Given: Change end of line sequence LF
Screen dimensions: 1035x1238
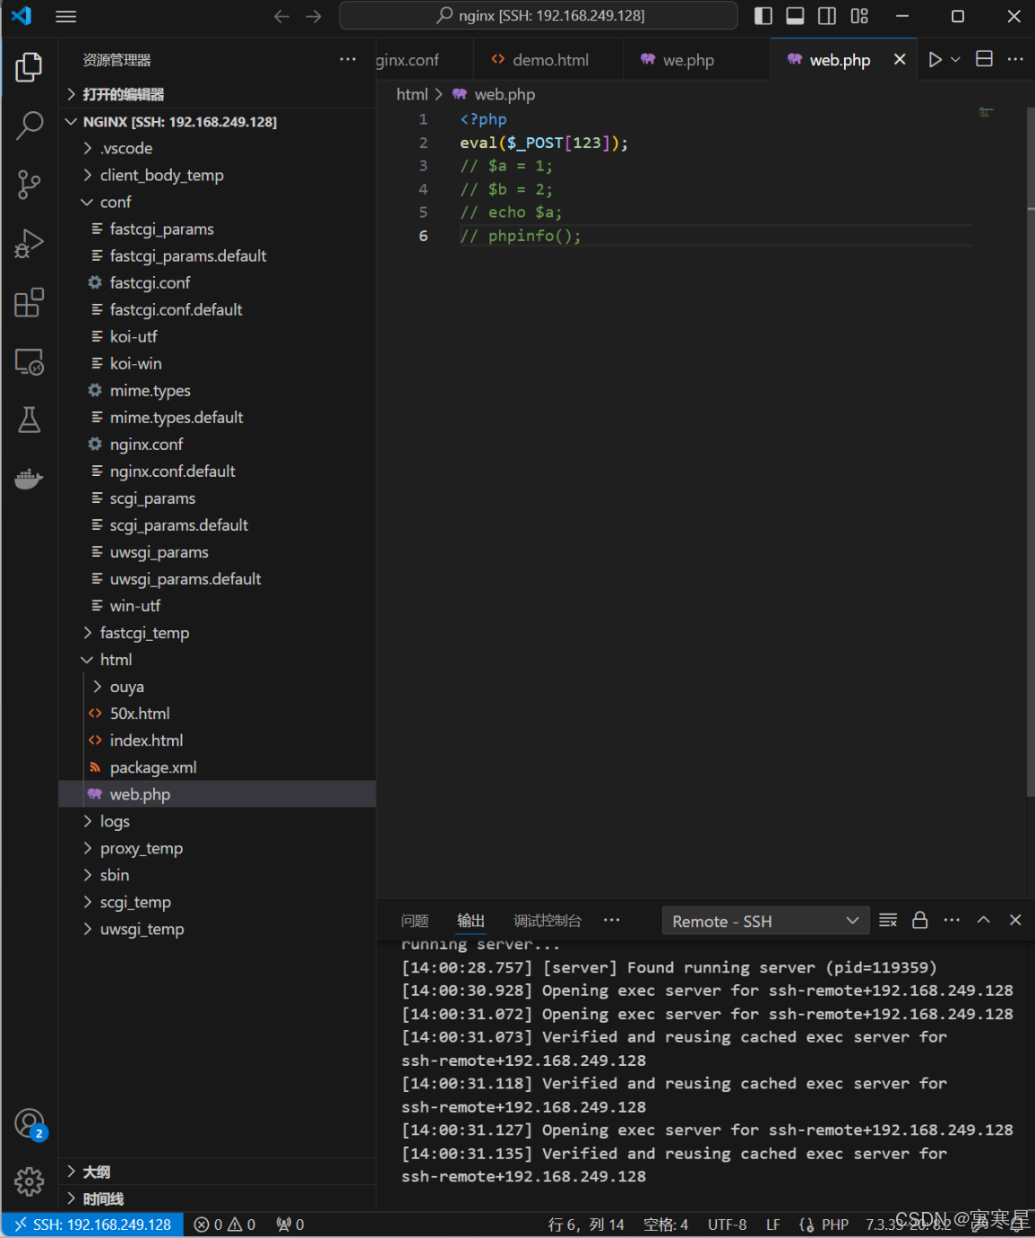Looking at the screenshot, I should [x=772, y=1225].
